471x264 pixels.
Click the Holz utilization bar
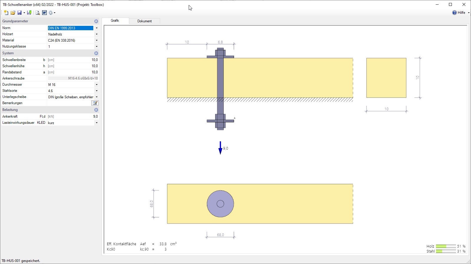(x=446, y=246)
